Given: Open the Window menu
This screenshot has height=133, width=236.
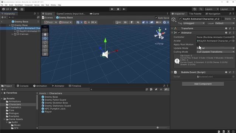Looking at the screenshot, I should click(x=53, y=5).
